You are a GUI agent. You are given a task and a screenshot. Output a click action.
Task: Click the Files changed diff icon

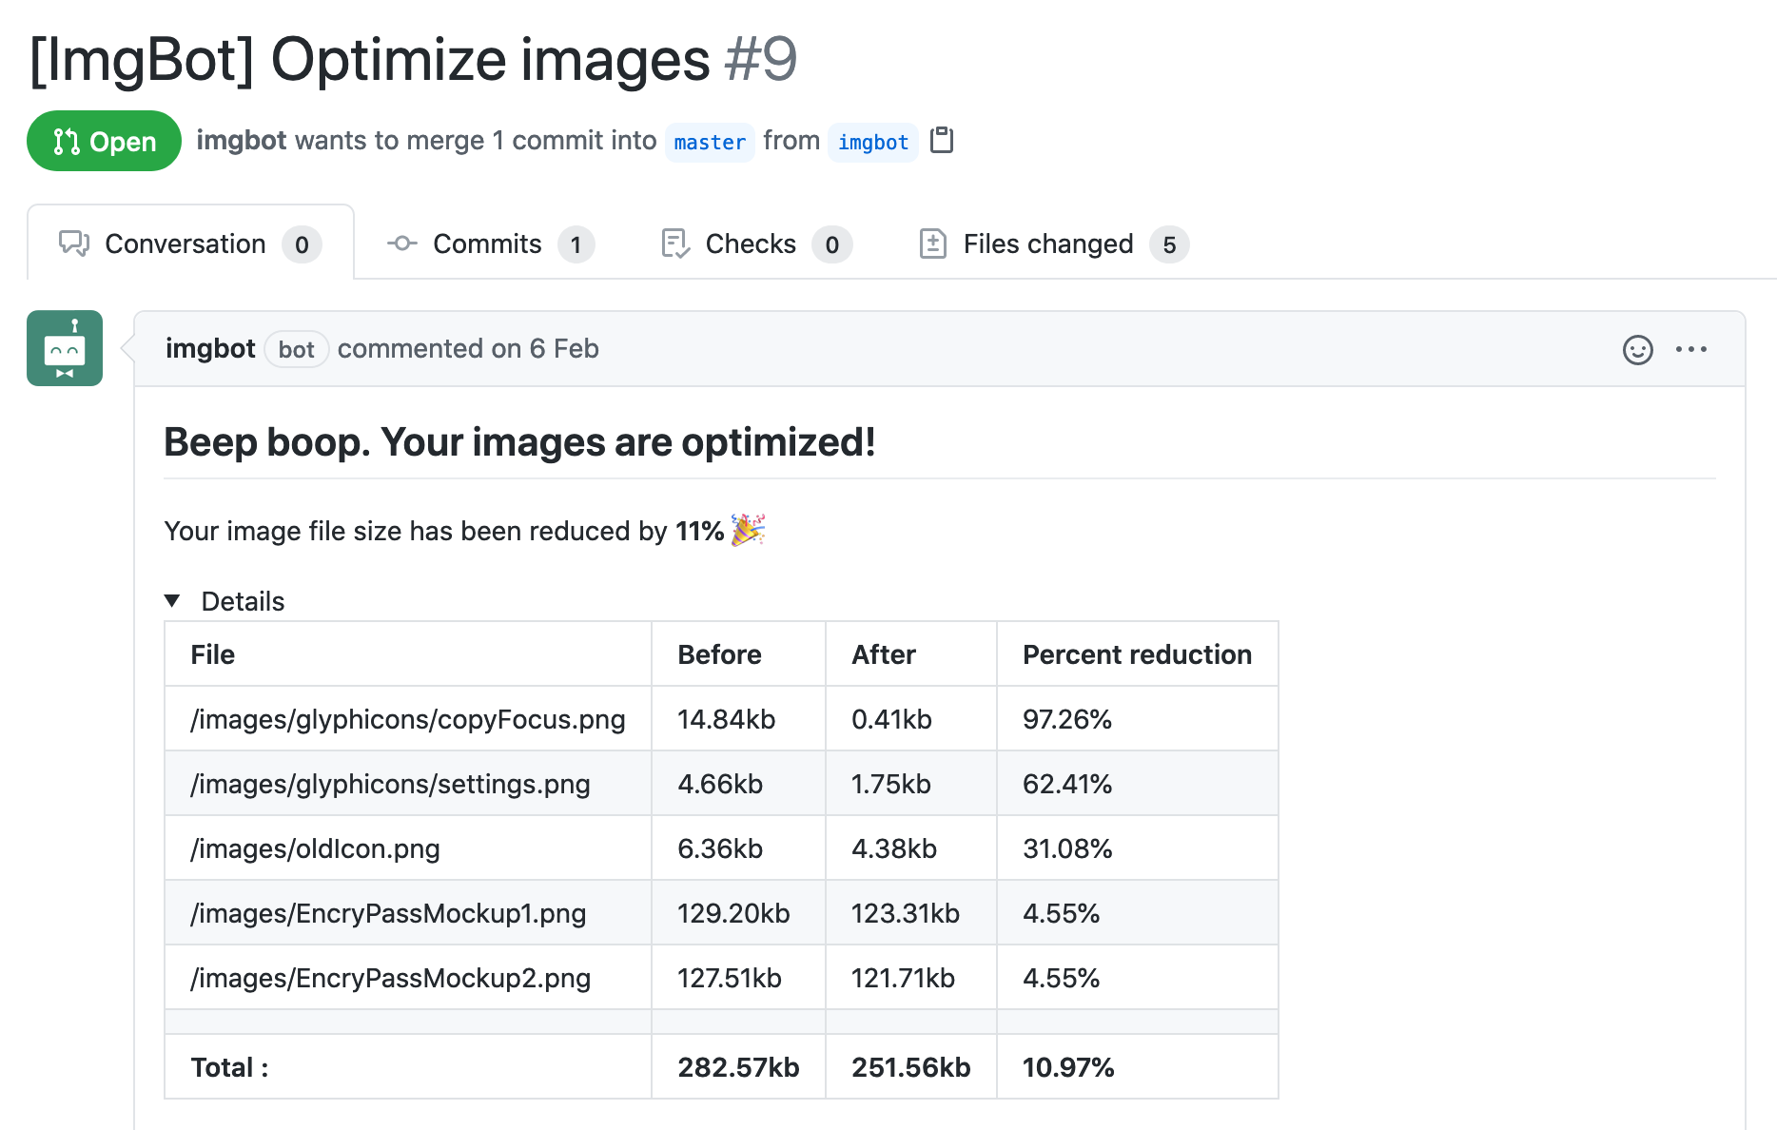pyautogui.click(x=932, y=244)
